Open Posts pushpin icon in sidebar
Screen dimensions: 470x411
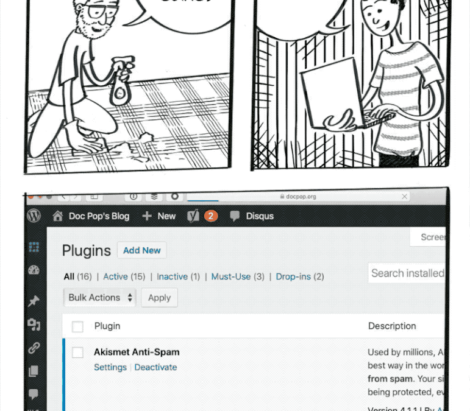coord(34,301)
